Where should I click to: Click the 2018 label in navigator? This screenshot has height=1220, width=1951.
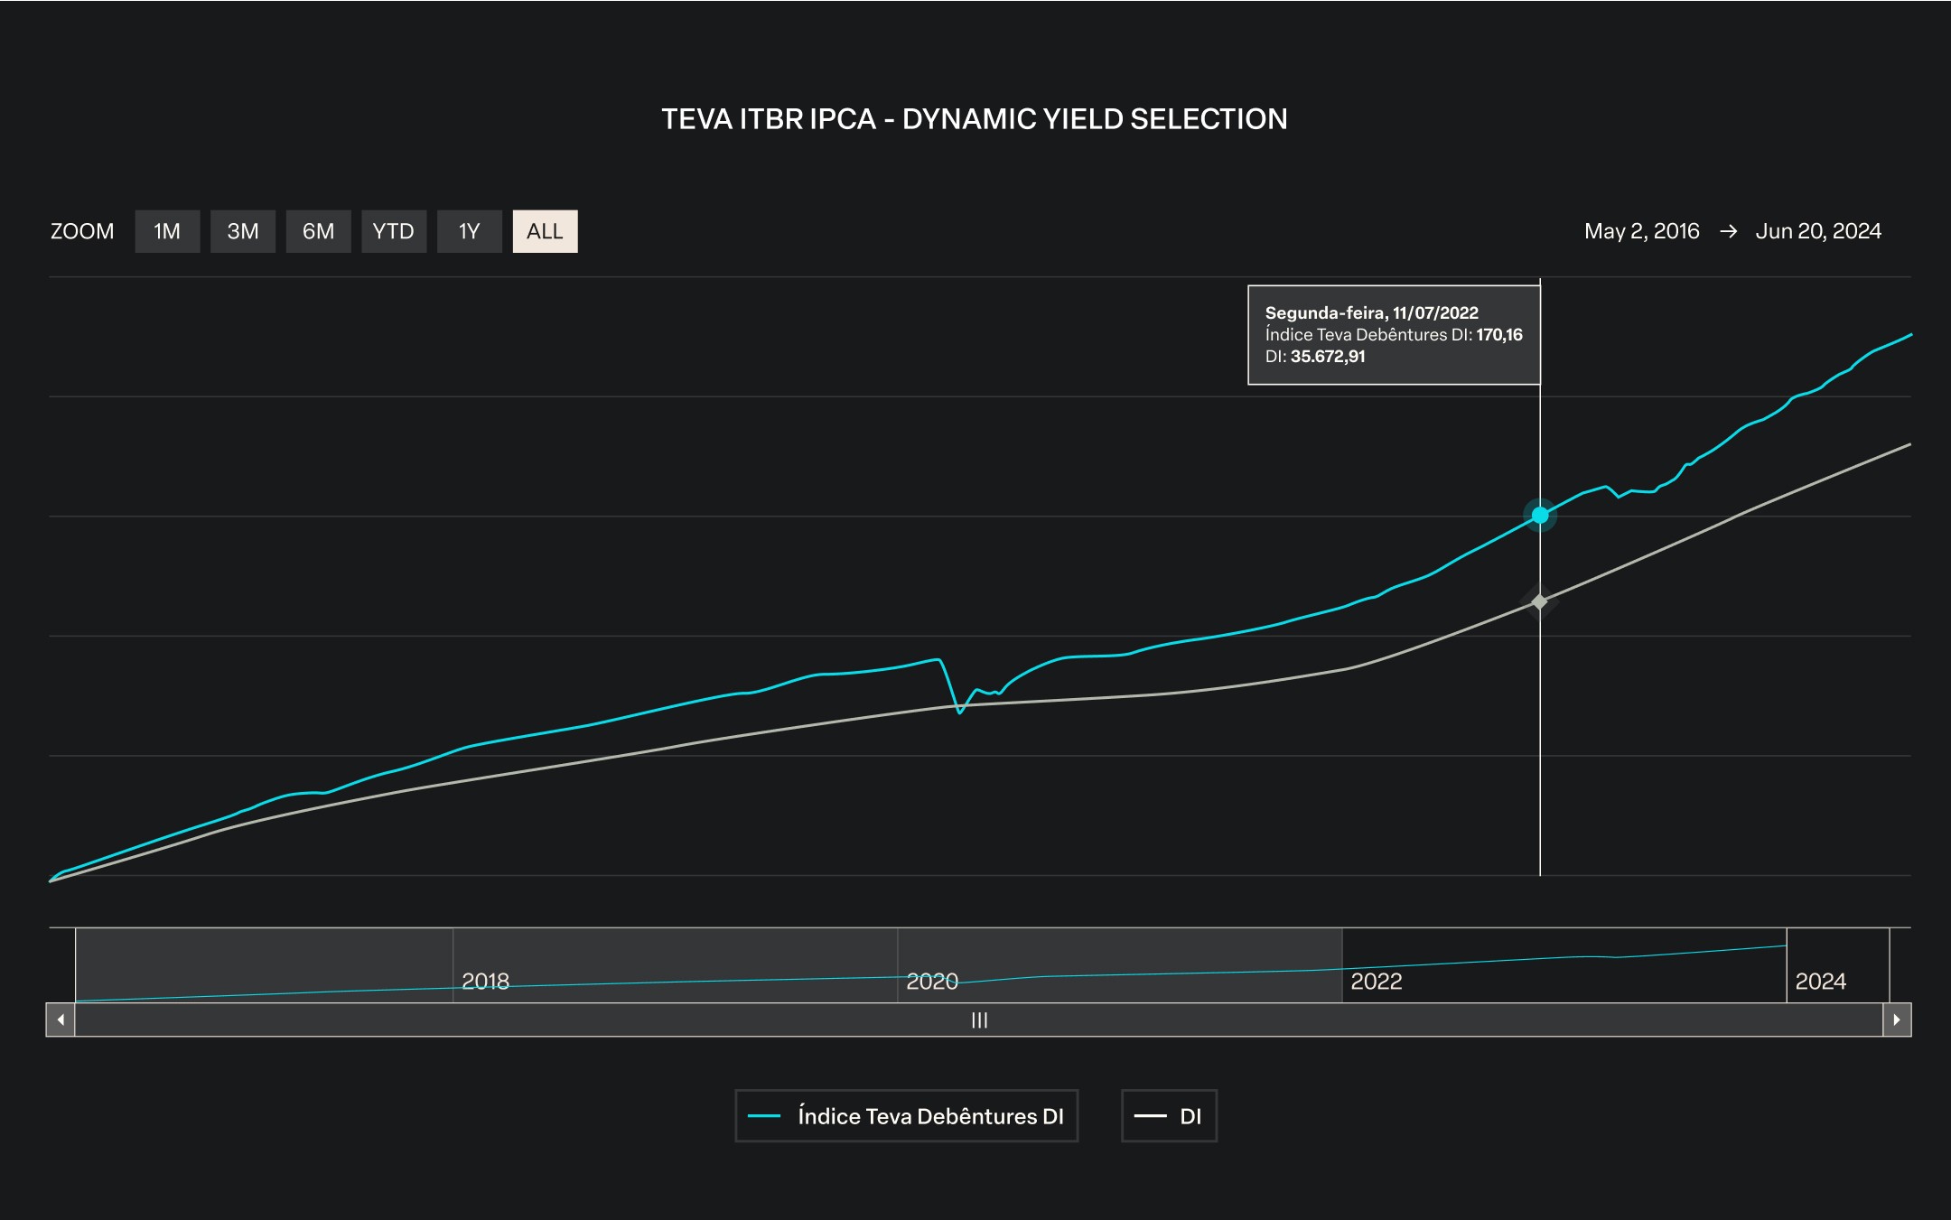(485, 981)
